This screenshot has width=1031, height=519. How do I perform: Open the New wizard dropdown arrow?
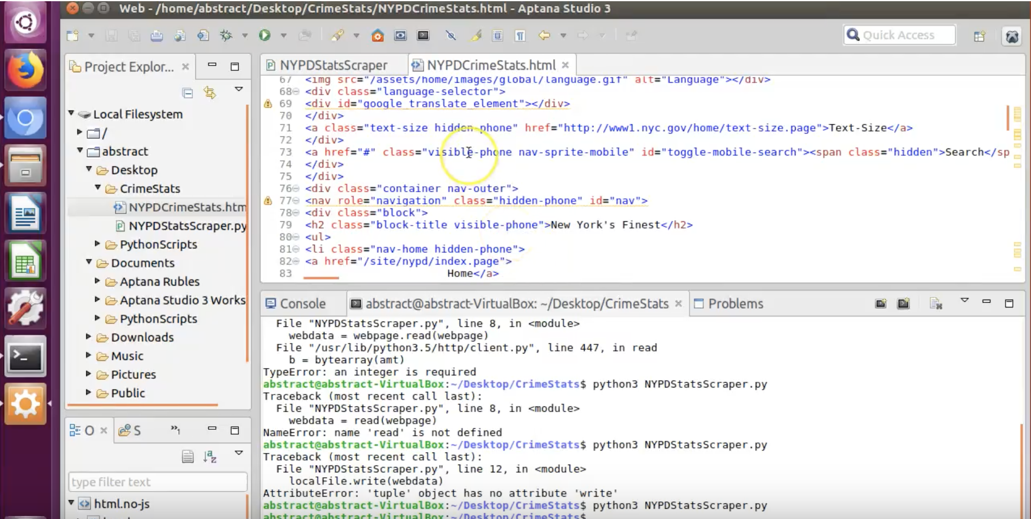tap(91, 35)
